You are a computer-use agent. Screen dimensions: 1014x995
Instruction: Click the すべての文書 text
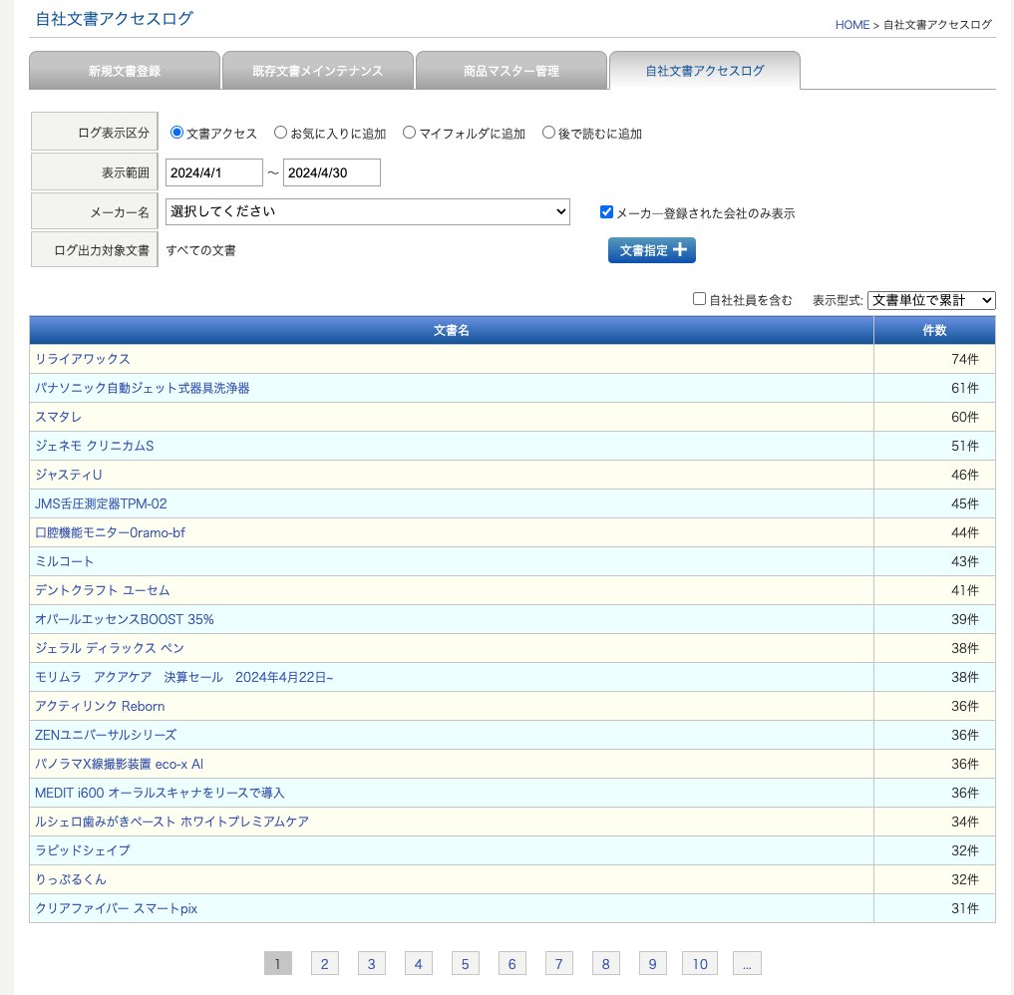tap(200, 250)
